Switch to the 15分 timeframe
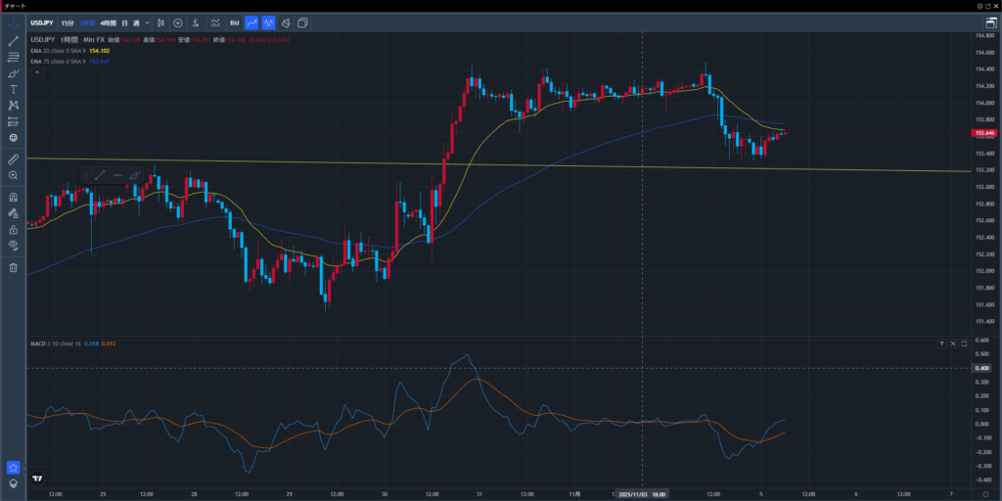 67,23
